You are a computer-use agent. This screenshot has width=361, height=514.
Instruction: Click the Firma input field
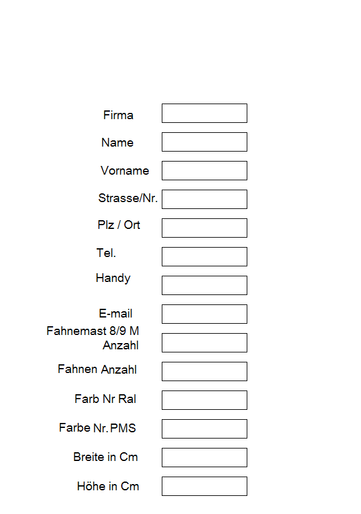coord(204,113)
